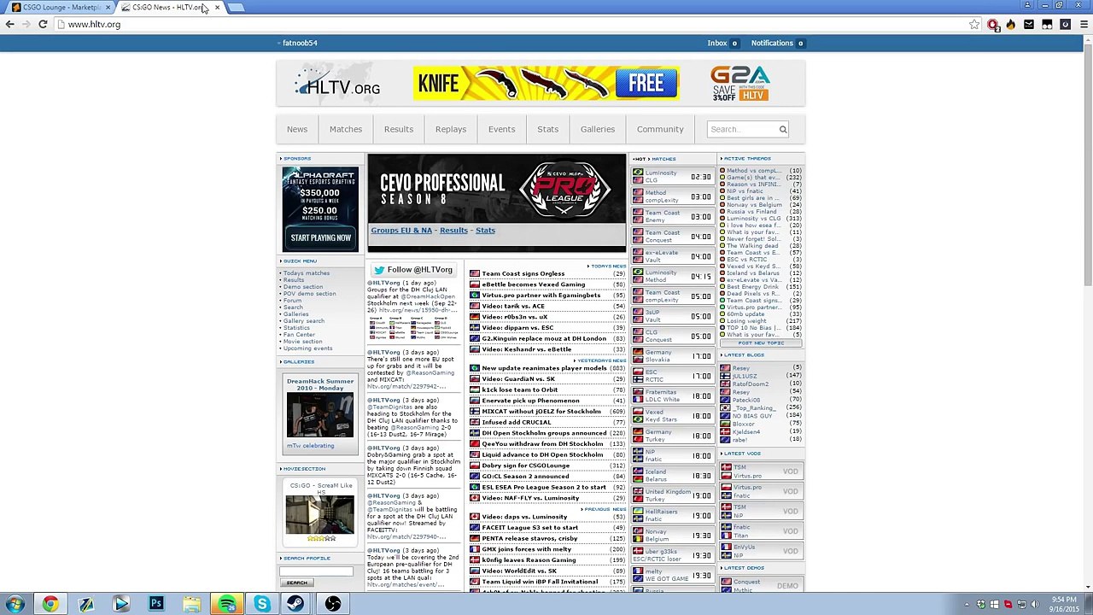The image size is (1093, 615).
Task: Click the HLTV.org site logo
Action: tap(337, 84)
